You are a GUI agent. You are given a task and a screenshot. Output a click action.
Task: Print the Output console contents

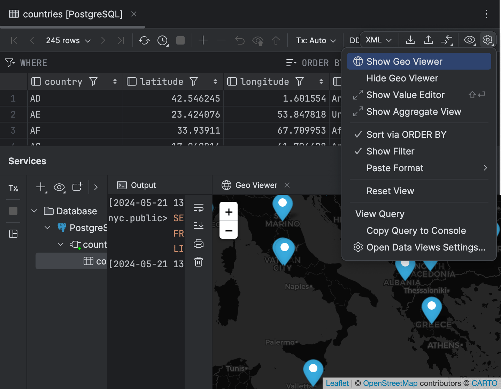tap(198, 244)
